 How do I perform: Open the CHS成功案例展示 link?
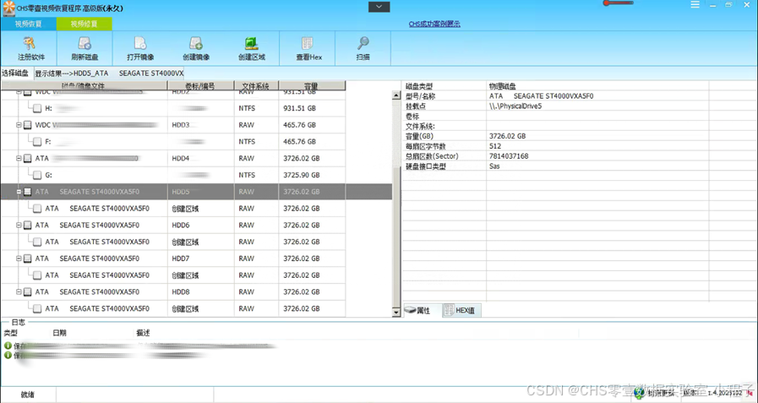point(434,24)
